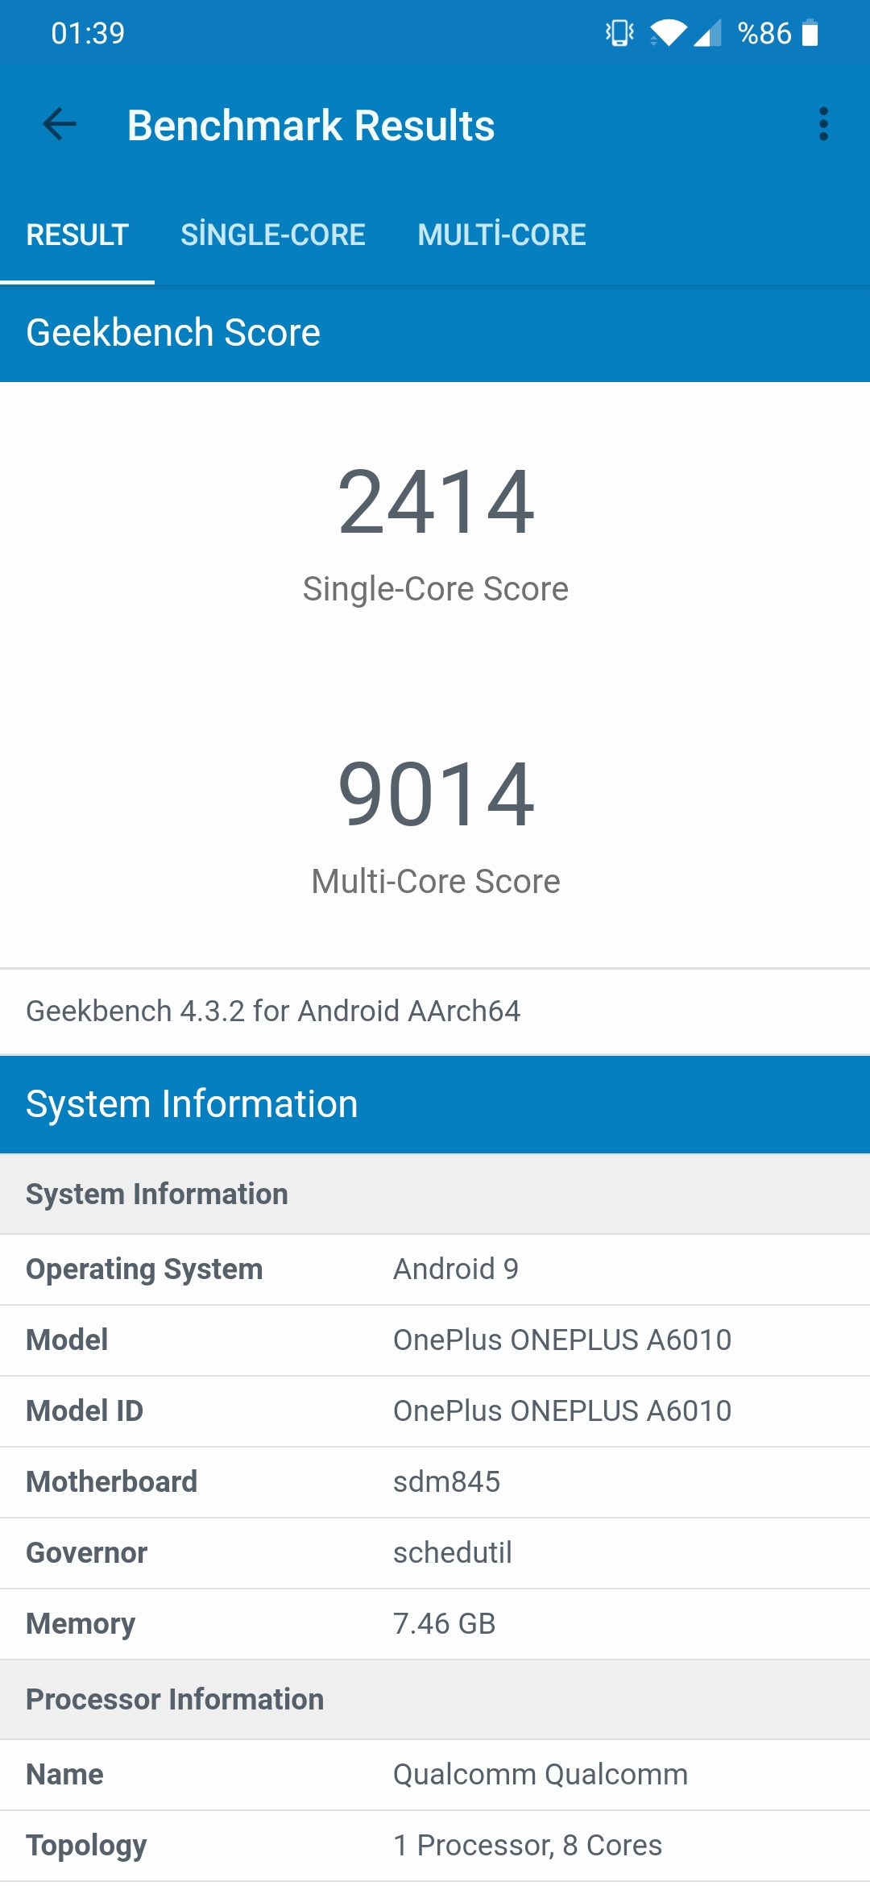Select the Android 9 value

(456, 1269)
